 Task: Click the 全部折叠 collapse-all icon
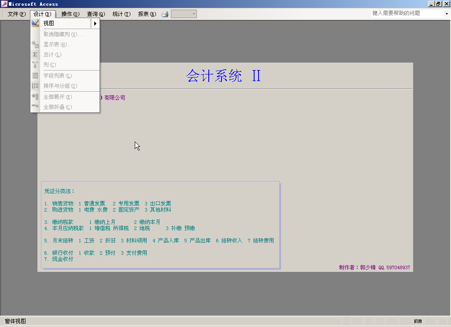click(35, 107)
